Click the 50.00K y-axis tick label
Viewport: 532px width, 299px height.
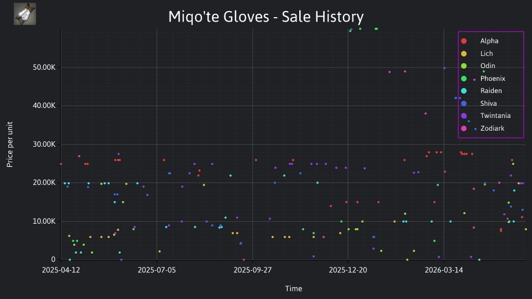click(x=44, y=68)
